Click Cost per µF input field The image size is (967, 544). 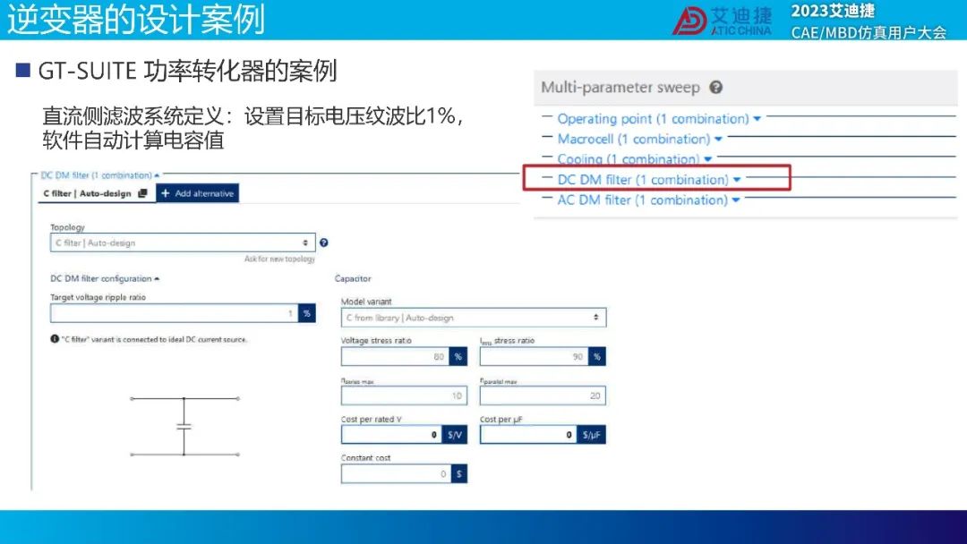tap(528, 434)
